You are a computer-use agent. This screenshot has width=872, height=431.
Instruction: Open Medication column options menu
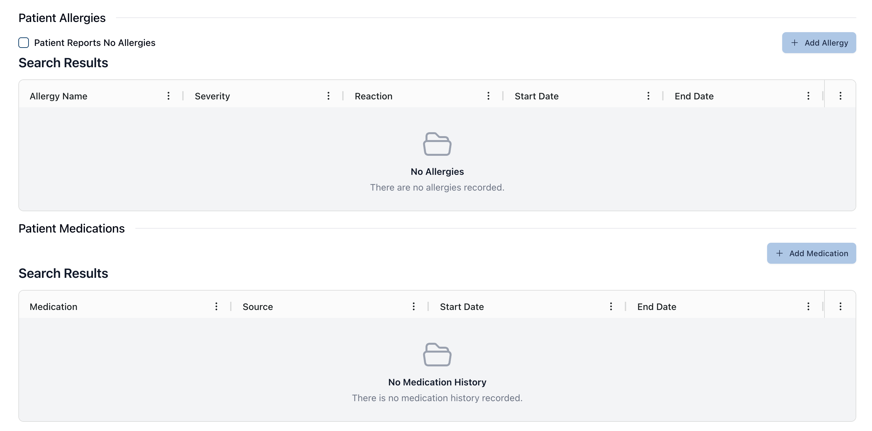pyautogui.click(x=216, y=306)
